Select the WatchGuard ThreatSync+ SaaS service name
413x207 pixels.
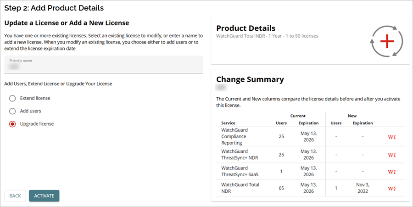tap(240, 171)
